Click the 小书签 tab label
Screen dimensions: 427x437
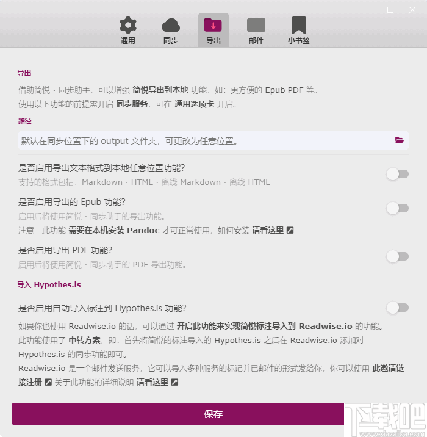pos(298,41)
